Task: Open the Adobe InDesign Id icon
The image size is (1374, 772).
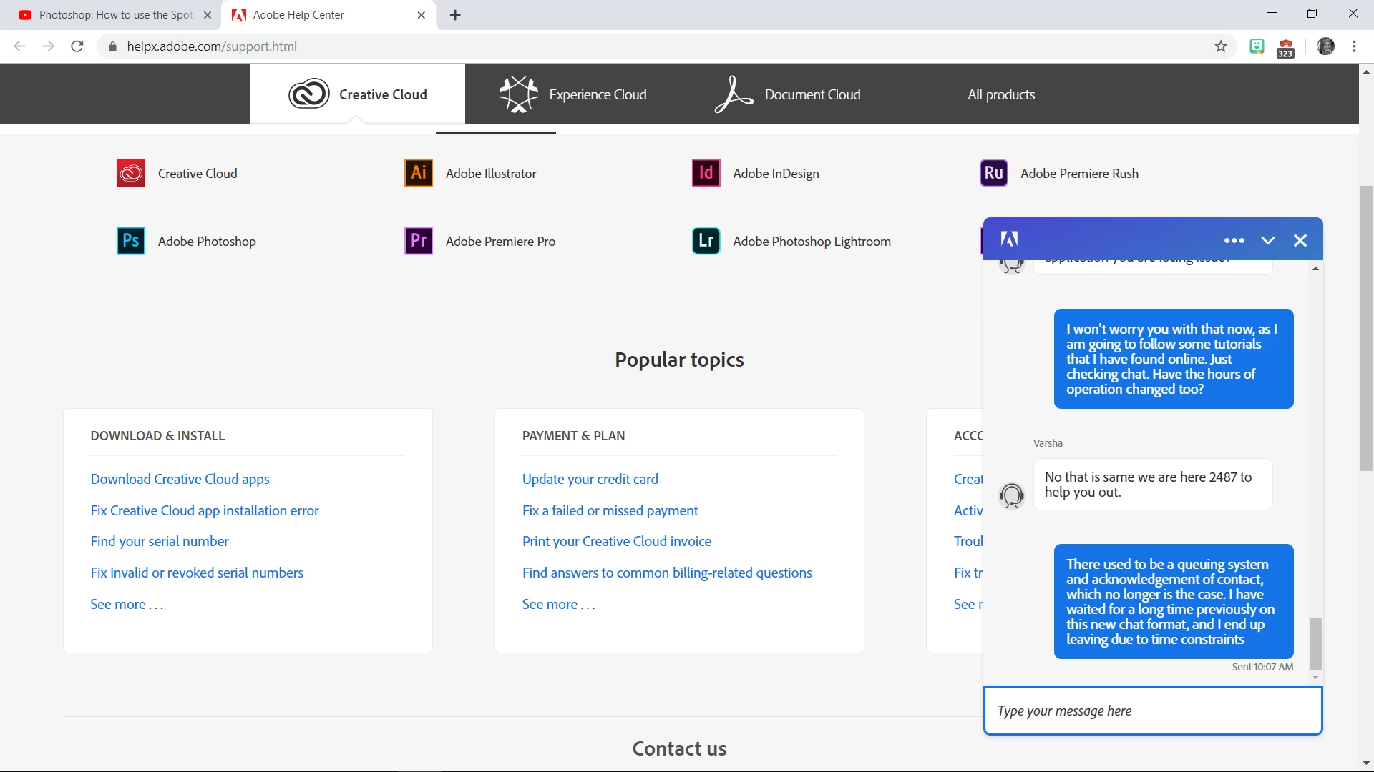Action: click(x=706, y=173)
